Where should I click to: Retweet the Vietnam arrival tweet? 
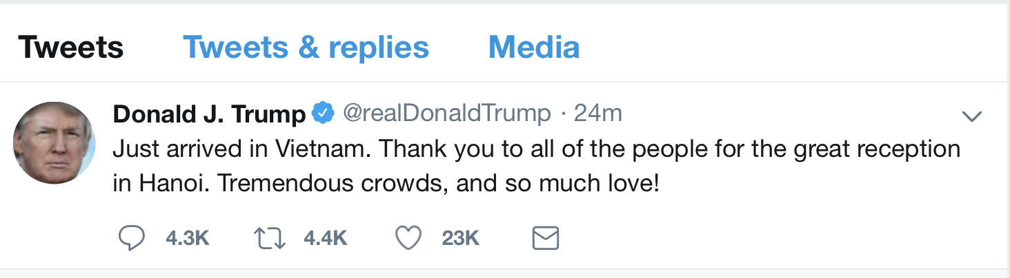(269, 238)
